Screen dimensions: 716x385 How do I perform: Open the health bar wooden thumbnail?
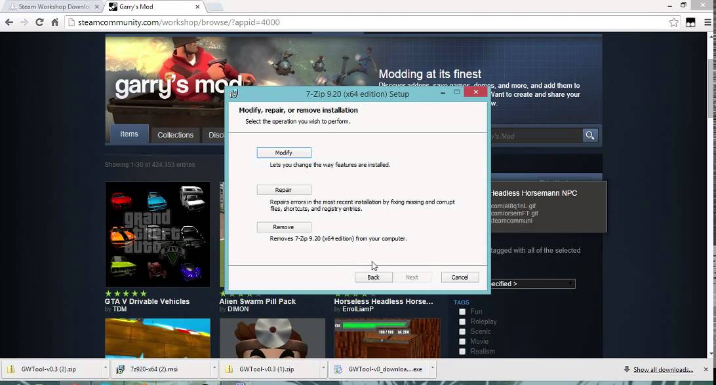[388, 338]
